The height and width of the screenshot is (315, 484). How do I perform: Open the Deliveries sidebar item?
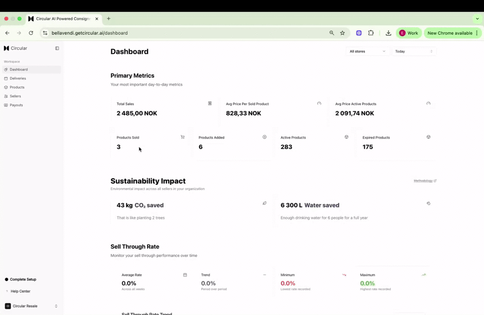tap(32, 79)
